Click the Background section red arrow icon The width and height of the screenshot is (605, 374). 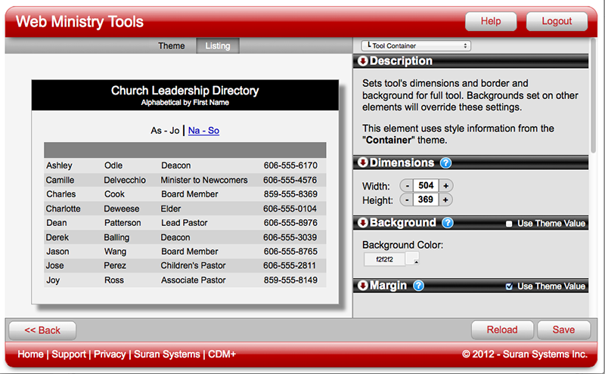pos(363,223)
